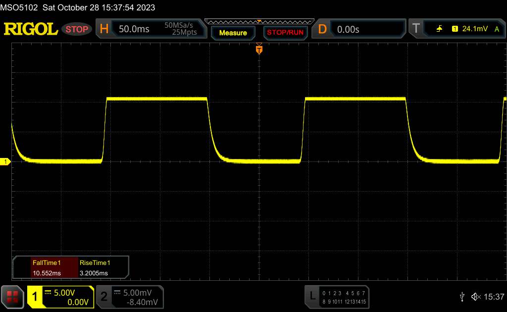Screen dimensions: 507x312
Task: Toggle channel 1 yellow label on/off
Action: point(35,297)
